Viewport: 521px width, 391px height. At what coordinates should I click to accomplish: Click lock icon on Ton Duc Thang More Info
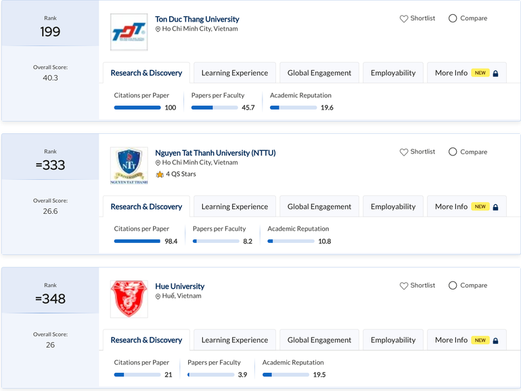495,73
